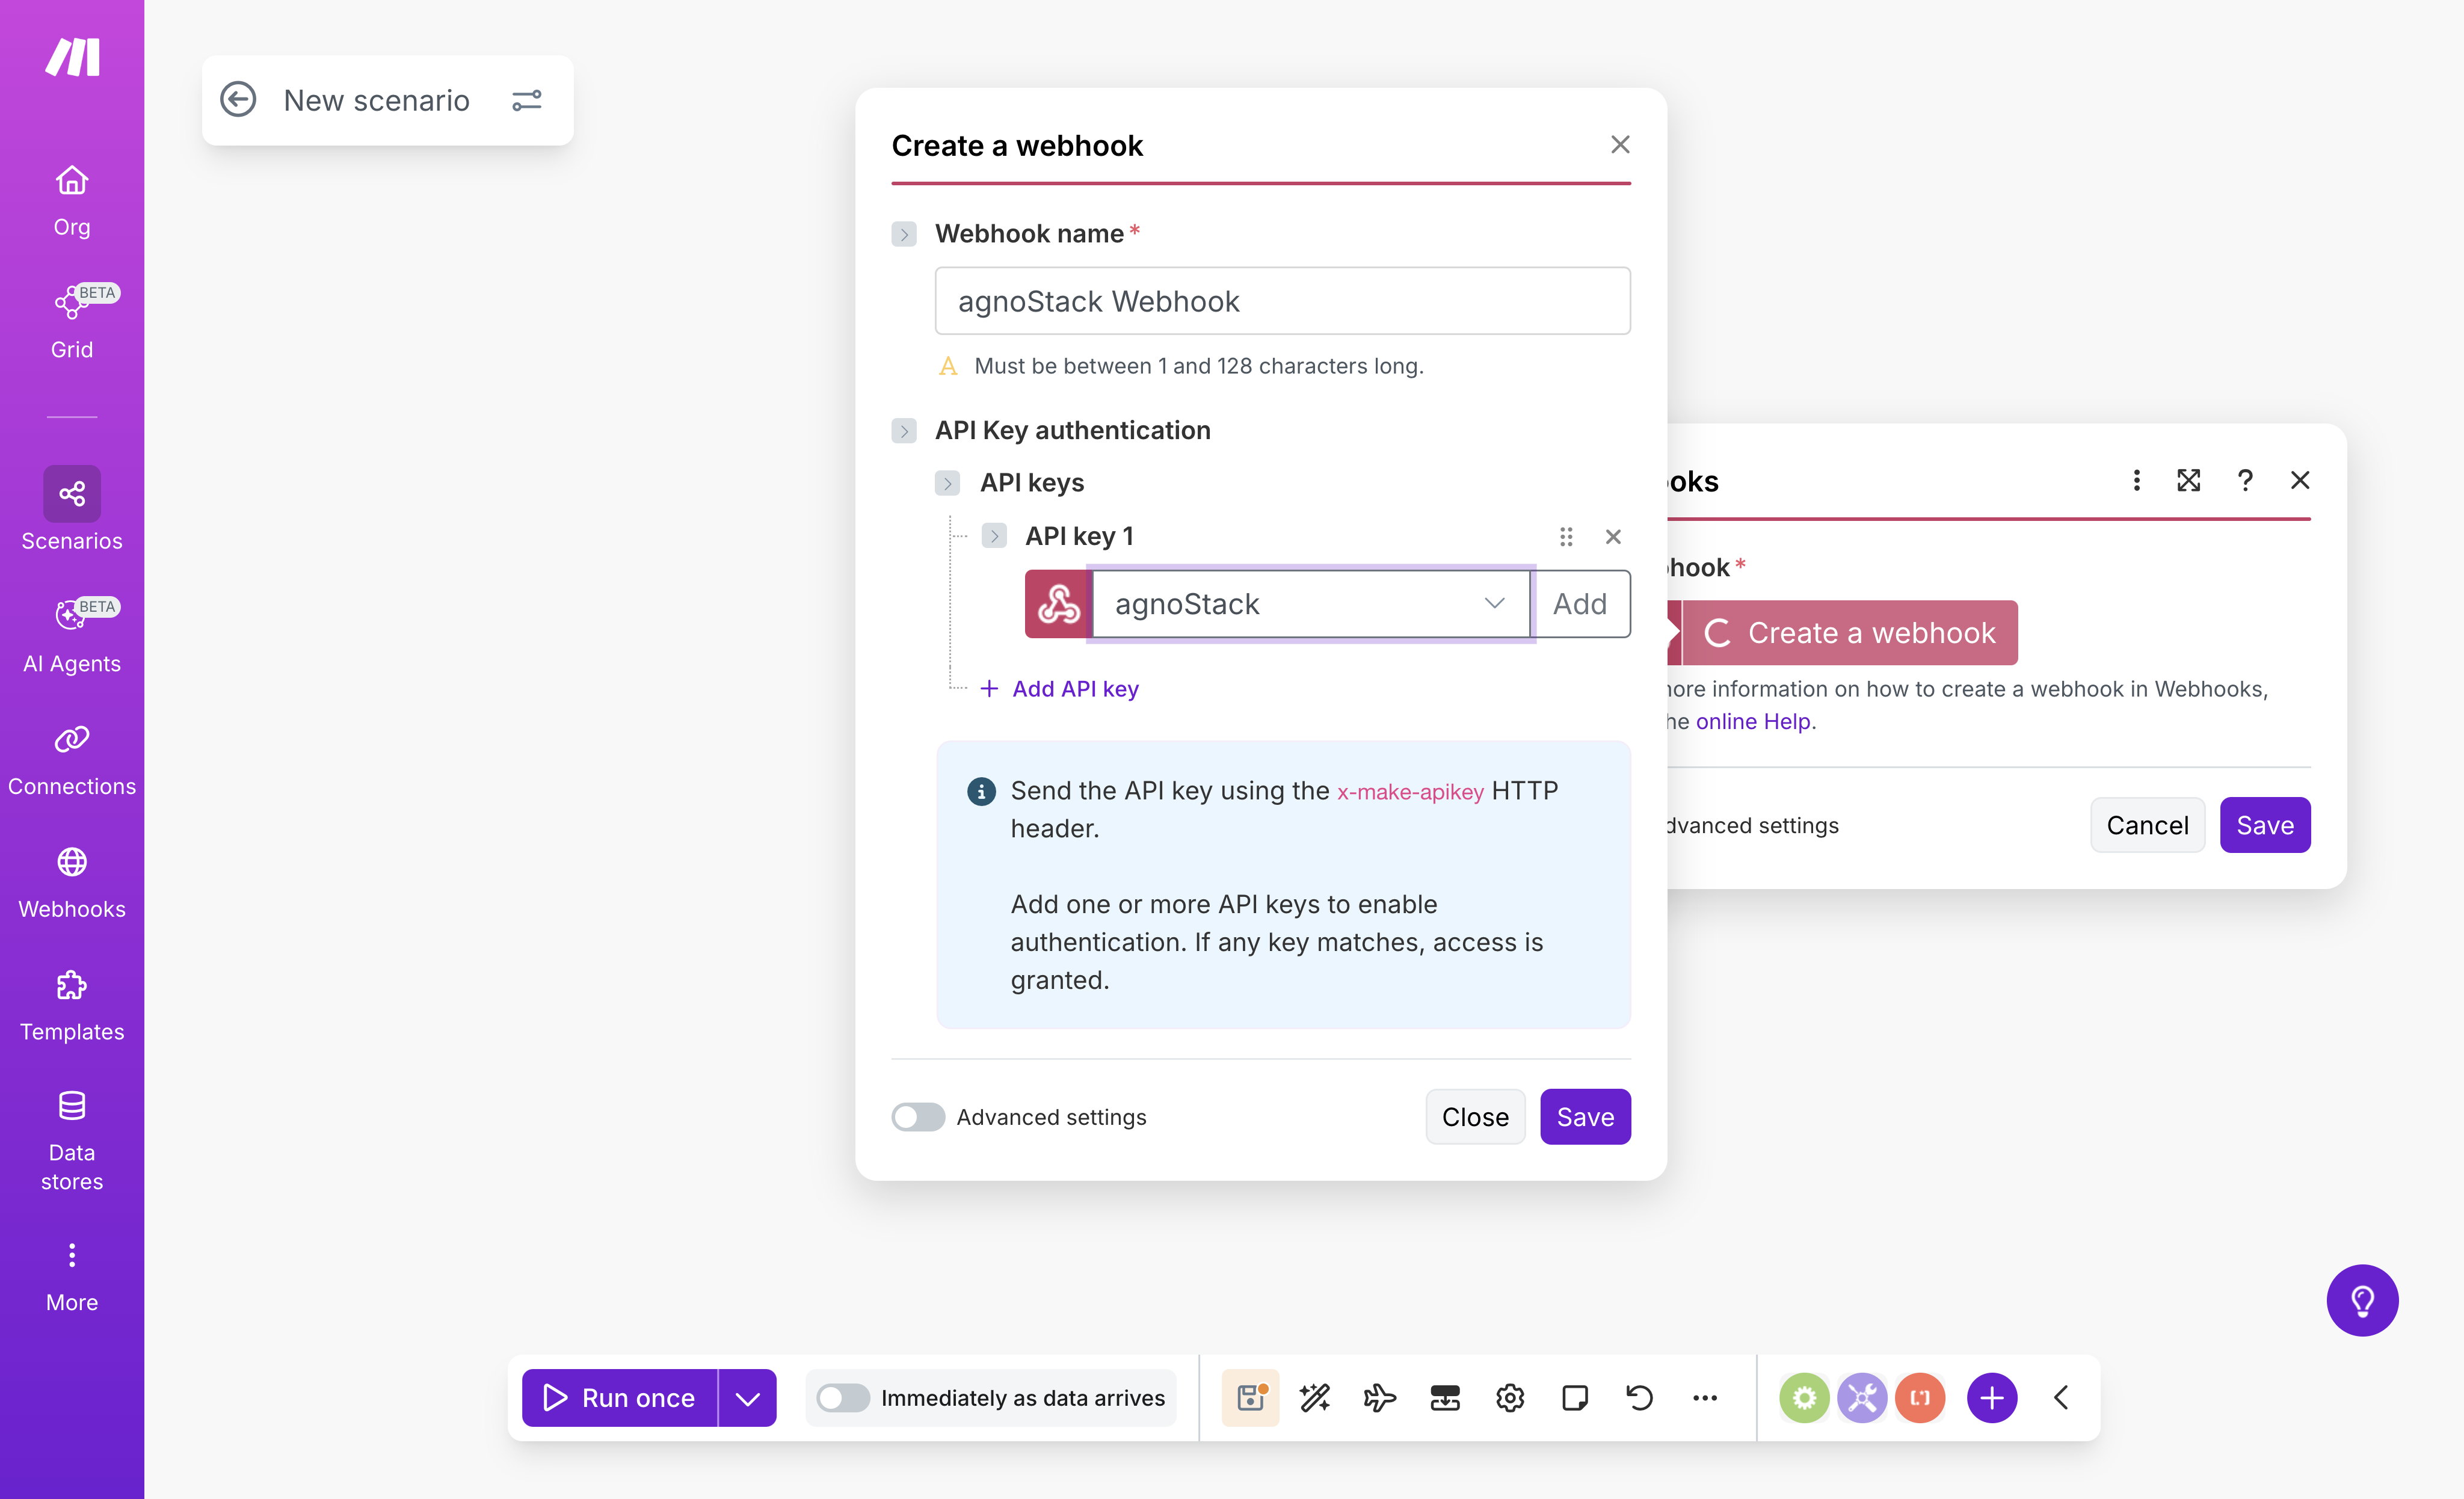Expand the API Key authentication section
The width and height of the screenshot is (2464, 1499).
pyautogui.click(x=904, y=430)
